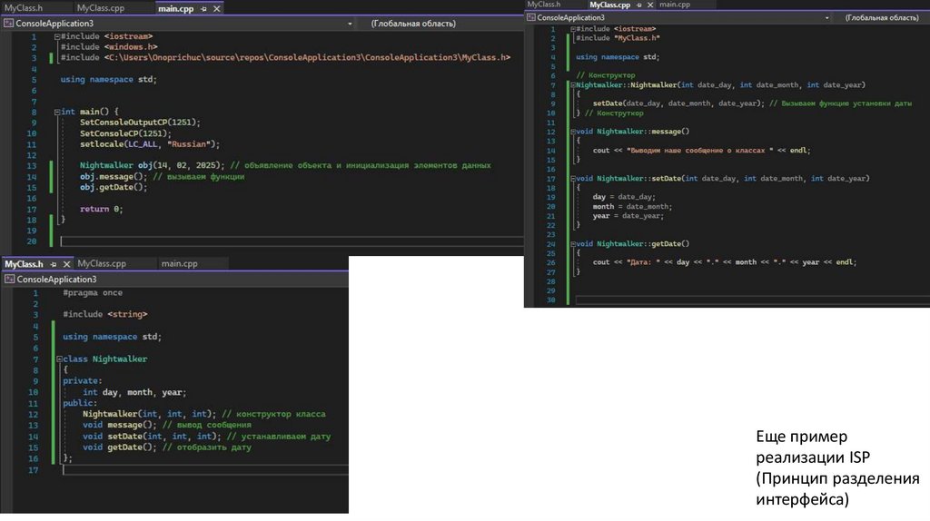This screenshot has height=521, width=930.
Task: Open the ConsoleApplication3 dropdown arrow in the MyClass.cpp editor
Action: [x=826, y=17]
